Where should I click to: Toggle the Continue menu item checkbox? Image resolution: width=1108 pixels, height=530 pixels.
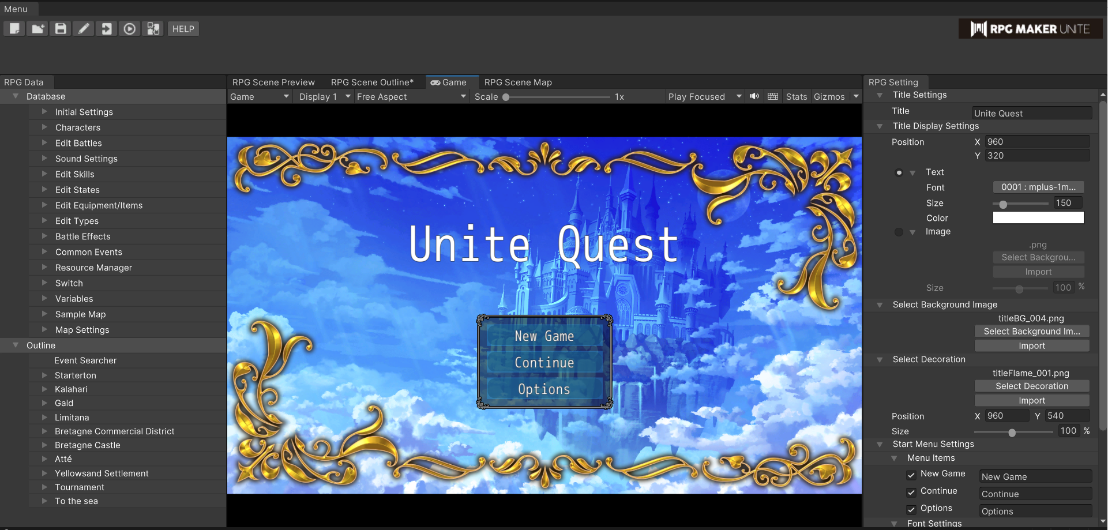point(911,493)
